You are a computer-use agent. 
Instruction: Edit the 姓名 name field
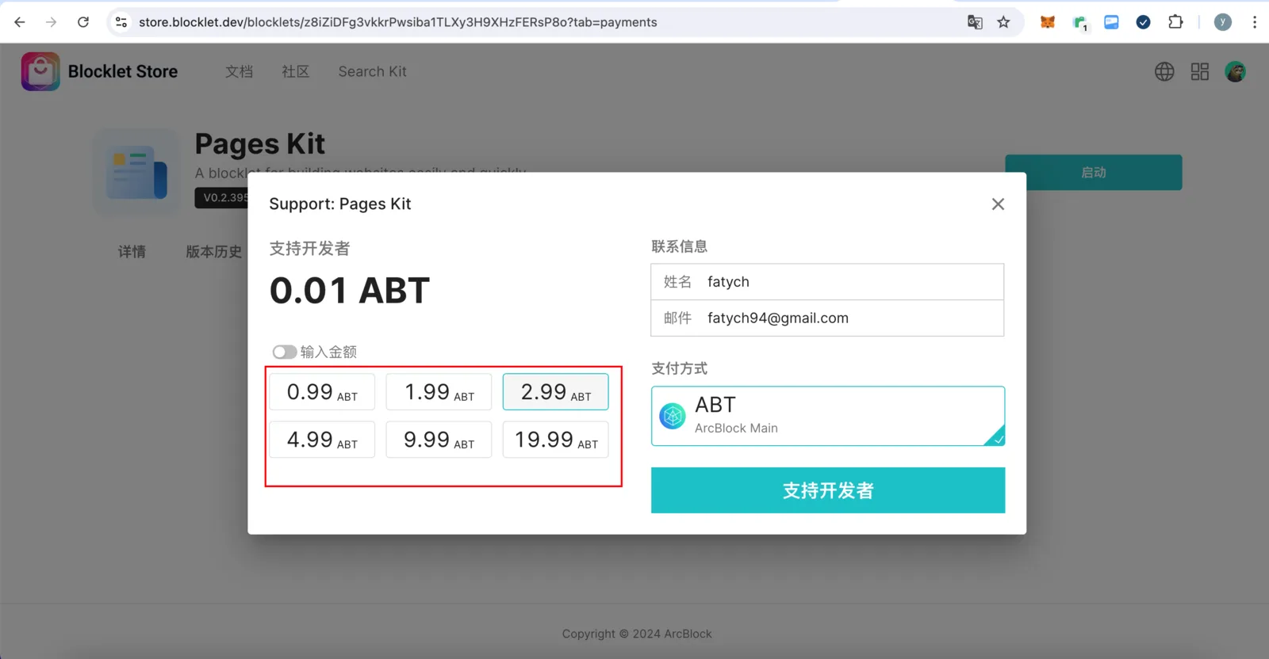coord(827,282)
